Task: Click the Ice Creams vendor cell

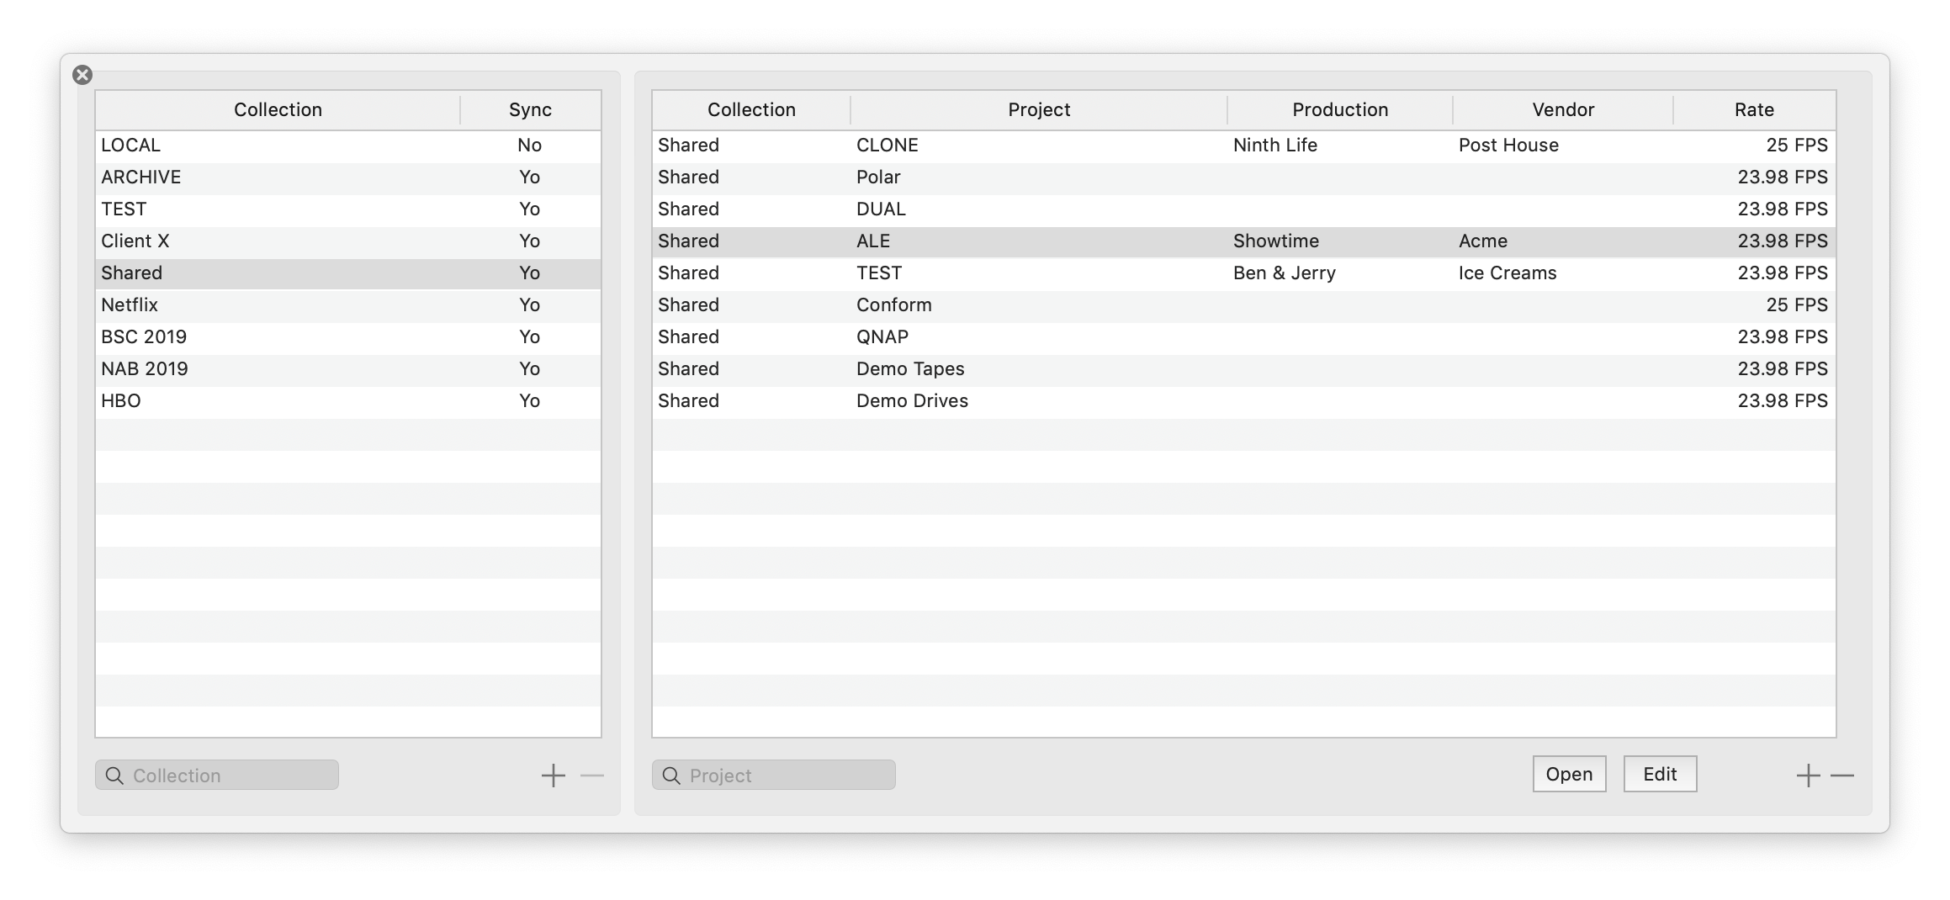Action: coord(1508,273)
